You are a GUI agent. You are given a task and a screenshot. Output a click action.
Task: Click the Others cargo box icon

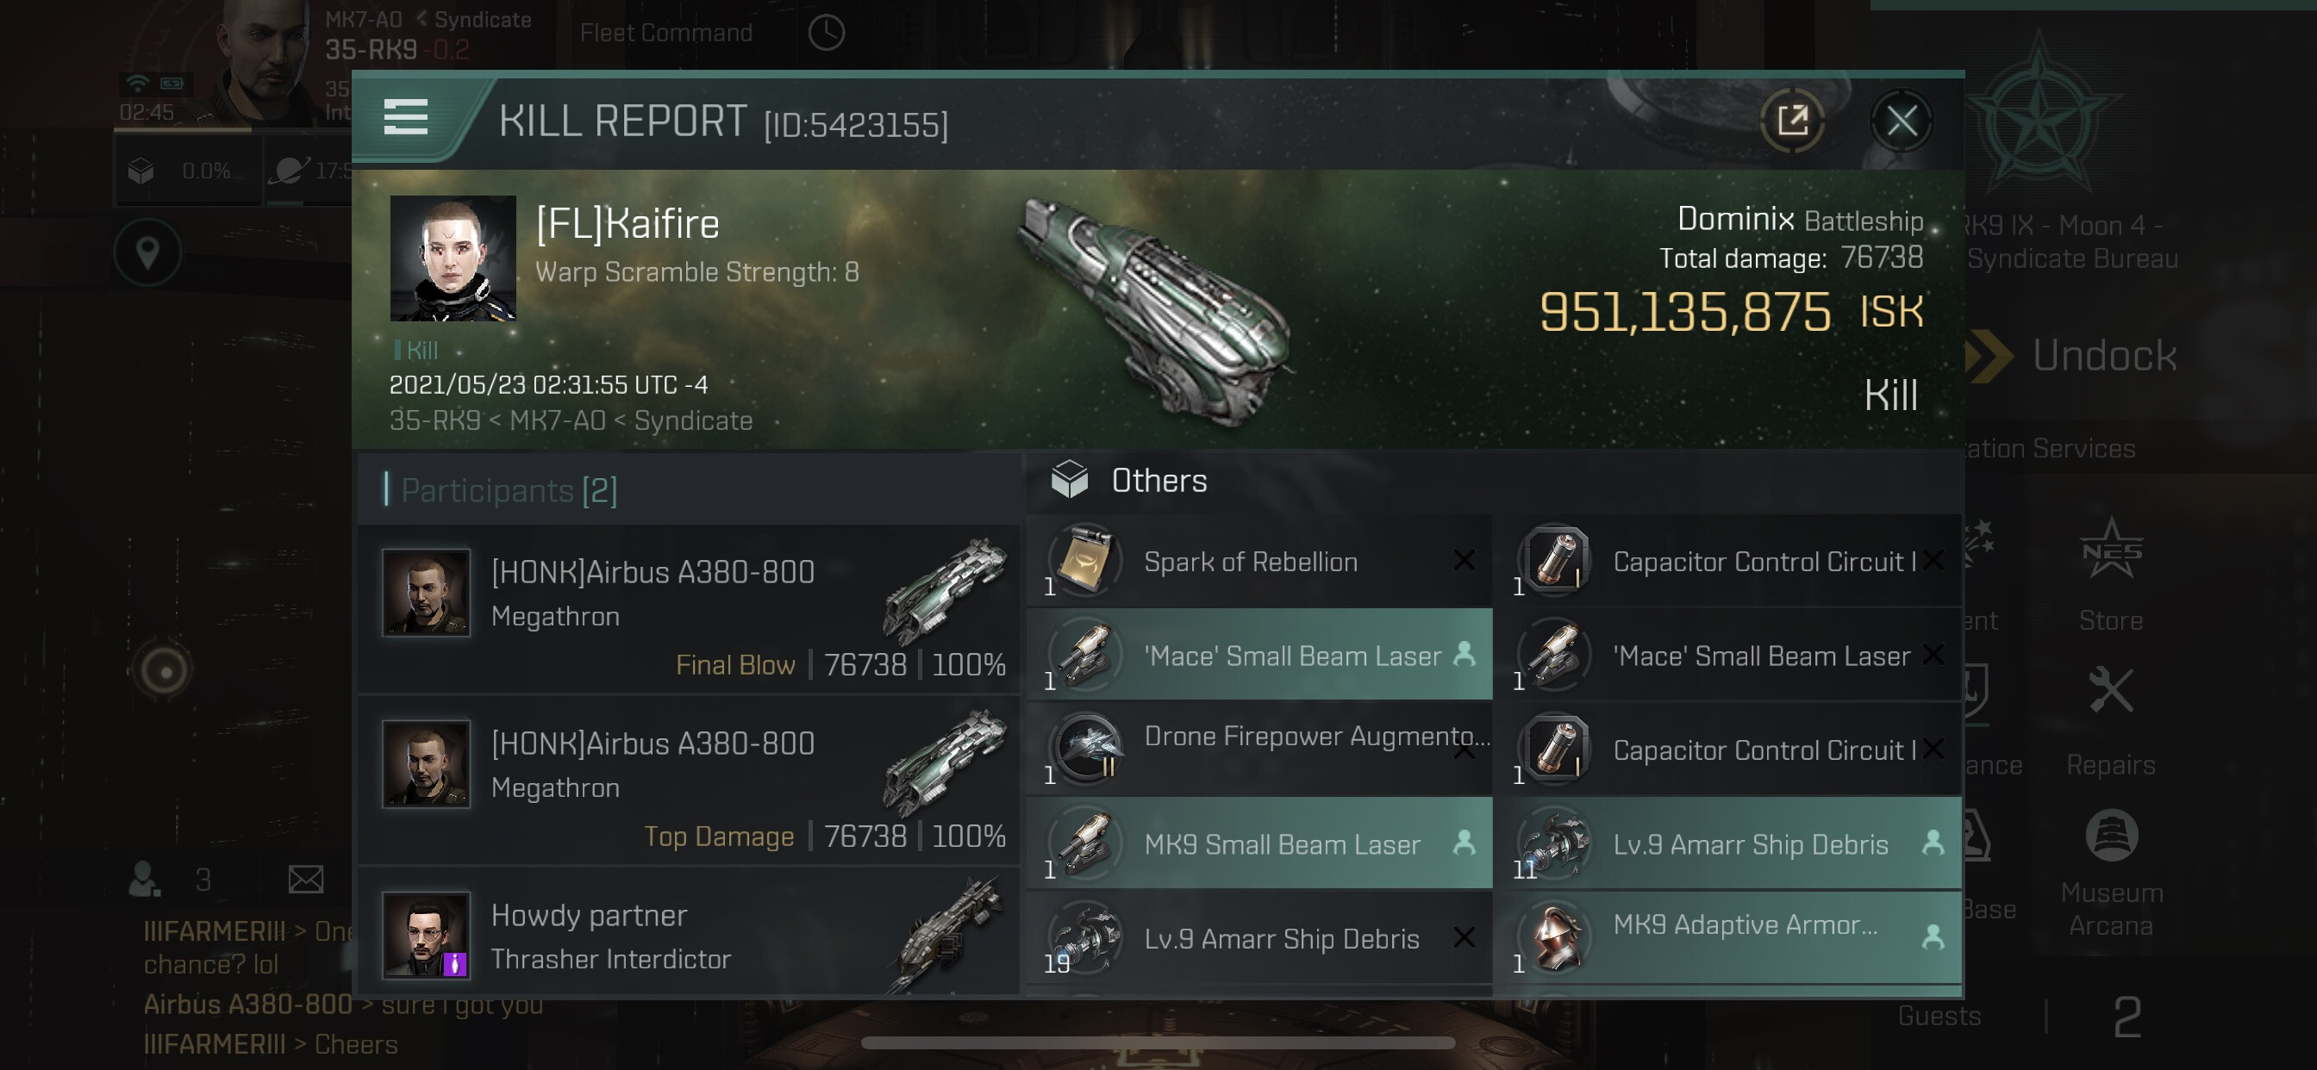click(x=1070, y=479)
